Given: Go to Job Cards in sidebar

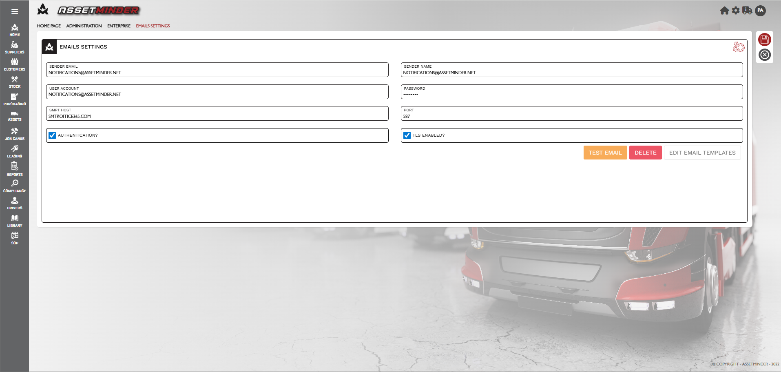Looking at the screenshot, I should pyautogui.click(x=15, y=134).
